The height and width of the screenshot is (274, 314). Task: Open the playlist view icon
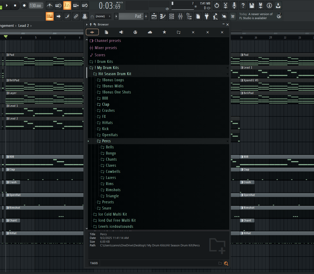tap(154, 16)
